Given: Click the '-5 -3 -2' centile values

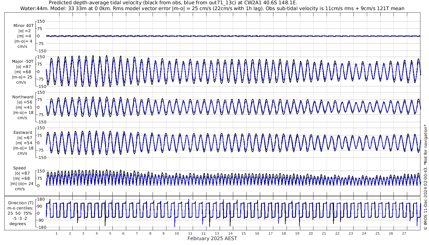Looking at the screenshot, I should 20,218.
